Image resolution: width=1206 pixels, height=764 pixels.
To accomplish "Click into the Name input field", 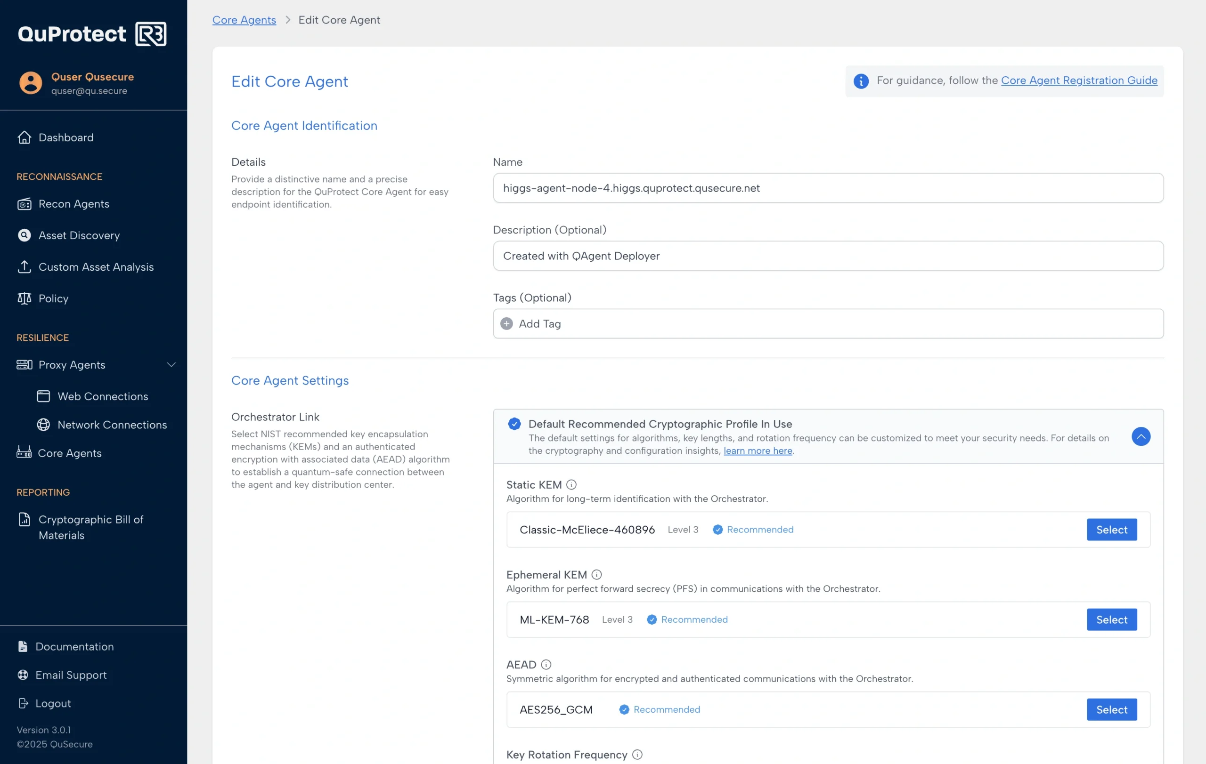I will coord(828,188).
